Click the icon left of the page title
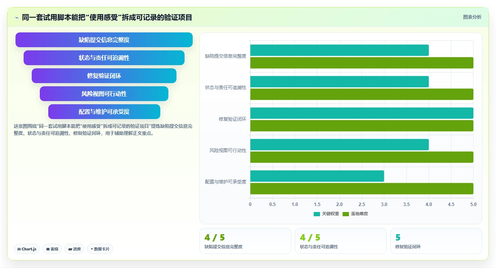The width and height of the screenshot is (496, 268). (x=17, y=18)
